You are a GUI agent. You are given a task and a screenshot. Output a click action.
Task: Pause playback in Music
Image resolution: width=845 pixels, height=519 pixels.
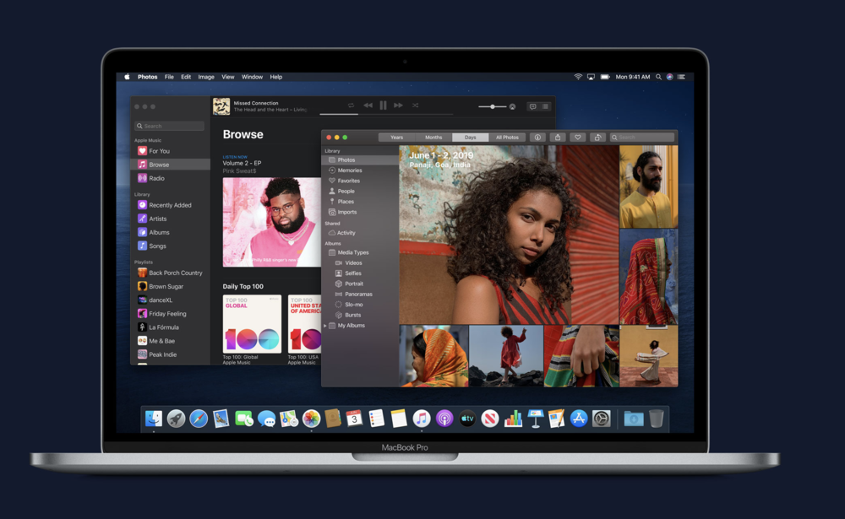click(383, 105)
